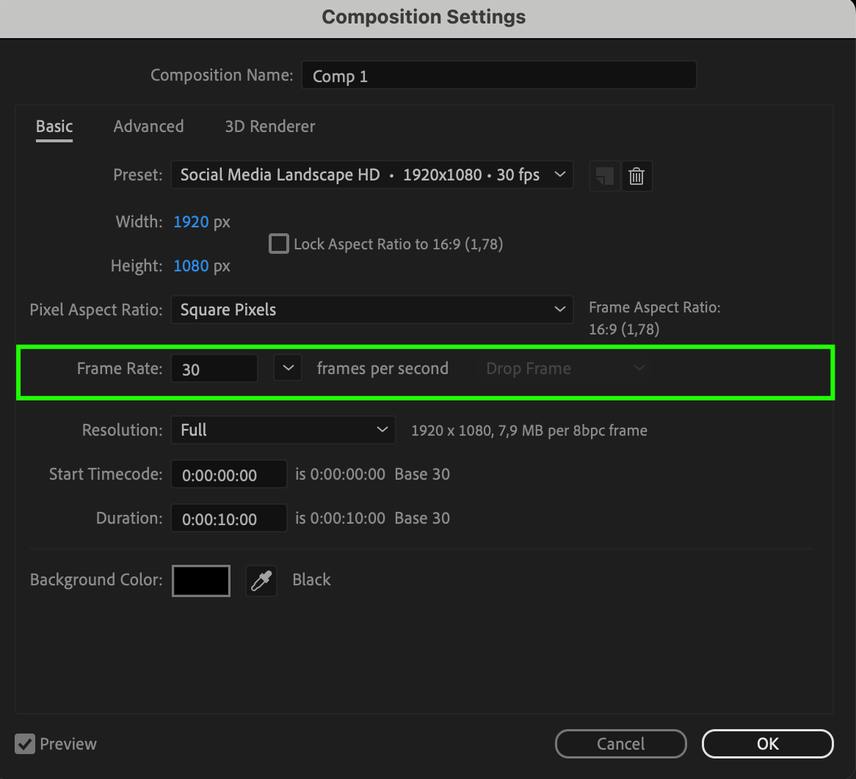Open frame rate presets arrow

click(x=288, y=368)
